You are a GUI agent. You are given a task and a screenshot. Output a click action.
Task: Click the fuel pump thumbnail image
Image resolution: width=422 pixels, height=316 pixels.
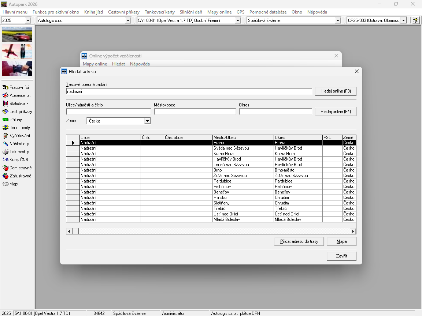[17, 68]
